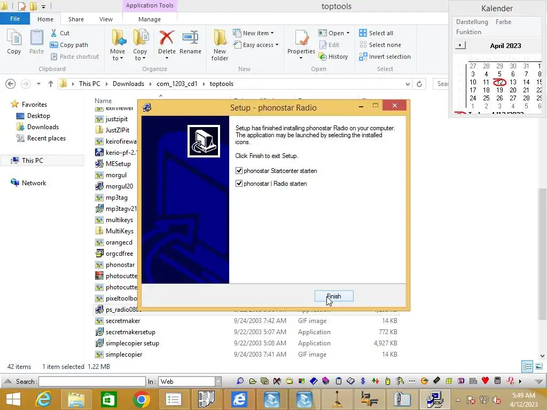Viewport: 547px width, 410px height.
Task: Open the File tab
Action: 15,19
